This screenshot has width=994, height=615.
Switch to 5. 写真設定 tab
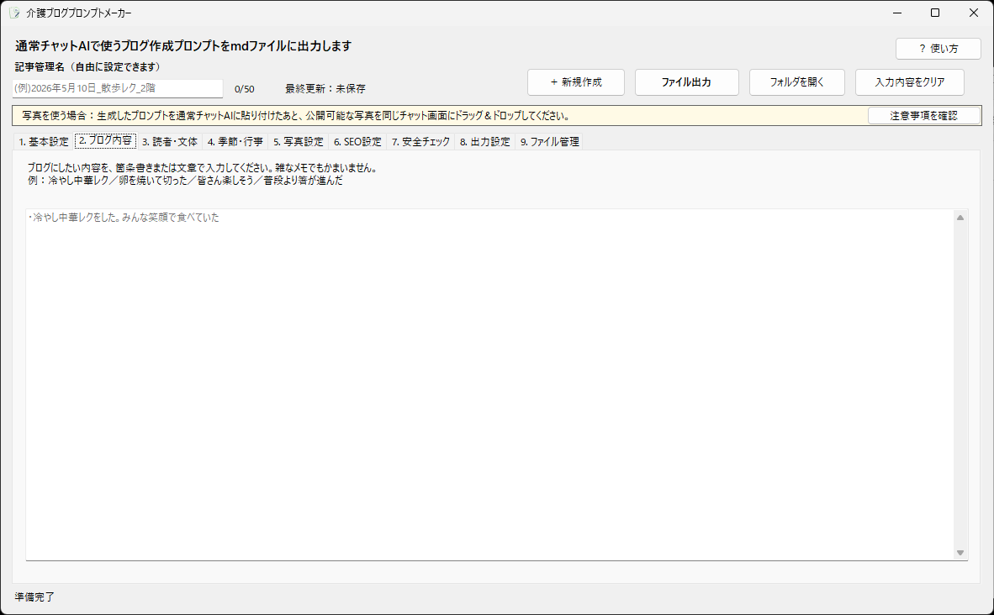click(x=298, y=141)
